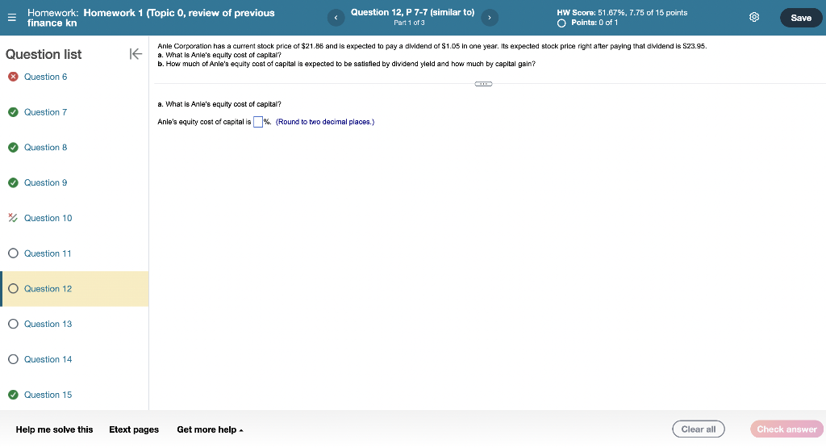Click the partial credit icon beside Question 10
The width and height of the screenshot is (826, 448).
[x=13, y=218]
